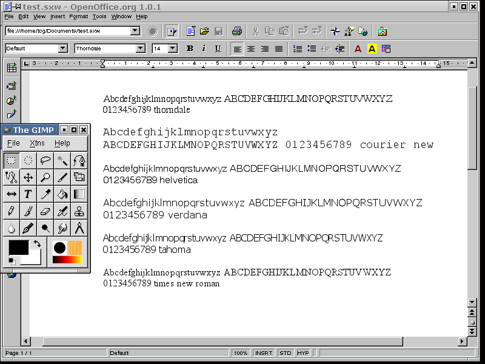Toggle Underline formatting

[x=218, y=49]
